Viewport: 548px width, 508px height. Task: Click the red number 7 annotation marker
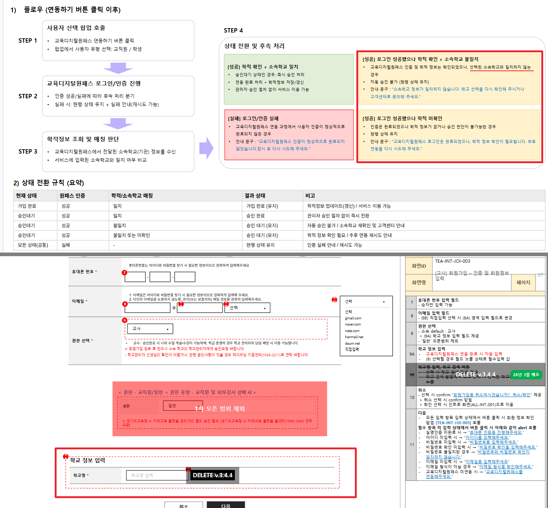coord(124,273)
